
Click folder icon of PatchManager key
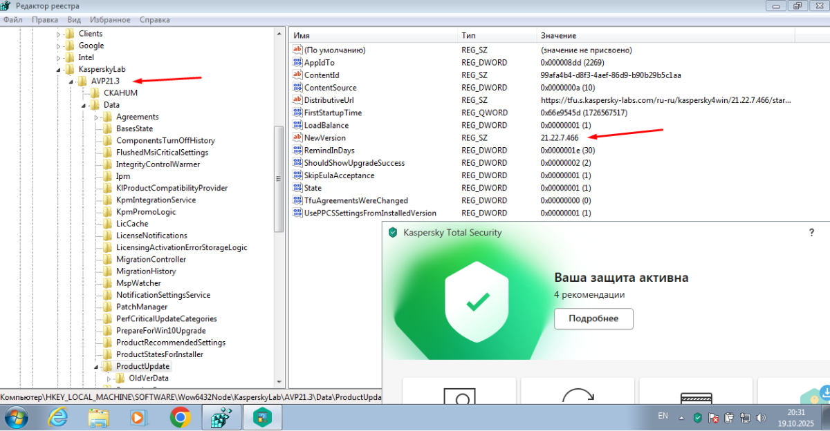[x=107, y=307]
